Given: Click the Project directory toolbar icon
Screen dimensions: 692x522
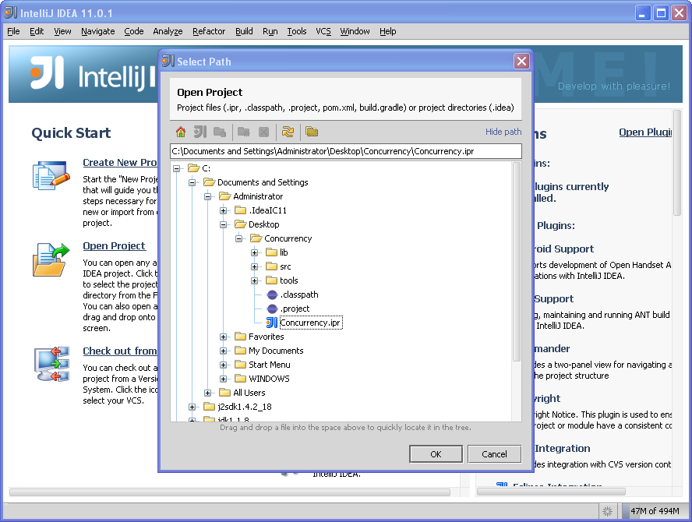Looking at the screenshot, I should click(200, 132).
